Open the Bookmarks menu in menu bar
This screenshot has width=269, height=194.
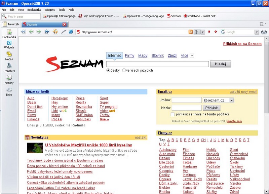click(x=34, y=10)
